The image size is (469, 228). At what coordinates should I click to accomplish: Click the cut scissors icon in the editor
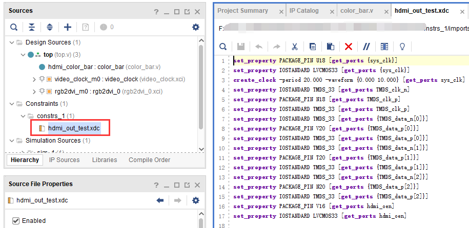(x=295, y=47)
